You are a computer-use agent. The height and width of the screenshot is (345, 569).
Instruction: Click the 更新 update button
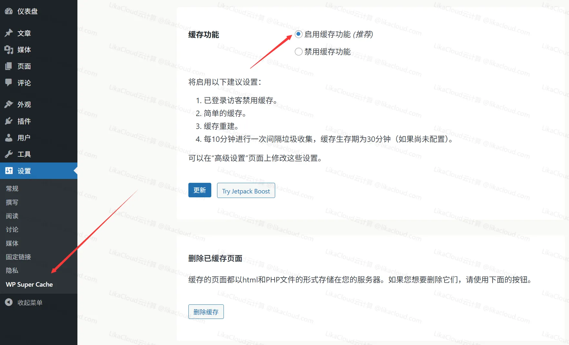(200, 190)
